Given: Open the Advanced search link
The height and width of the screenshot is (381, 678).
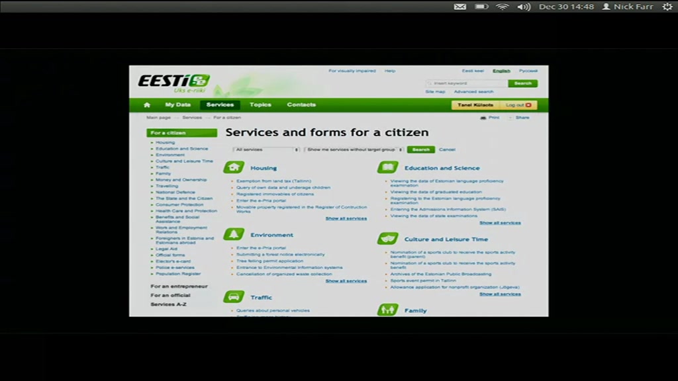Looking at the screenshot, I should [473, 91].
